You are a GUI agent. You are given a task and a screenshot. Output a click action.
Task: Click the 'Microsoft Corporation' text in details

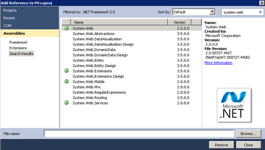(223, 36)
